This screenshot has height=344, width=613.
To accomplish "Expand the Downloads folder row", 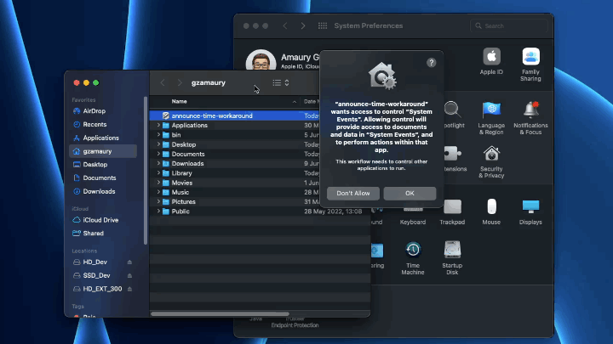I will coord(158,163).
